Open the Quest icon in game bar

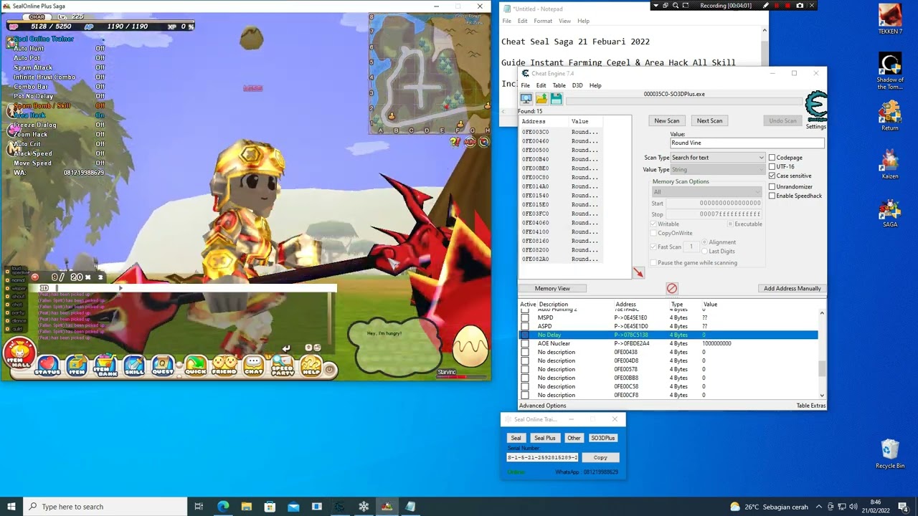[163, 366]
